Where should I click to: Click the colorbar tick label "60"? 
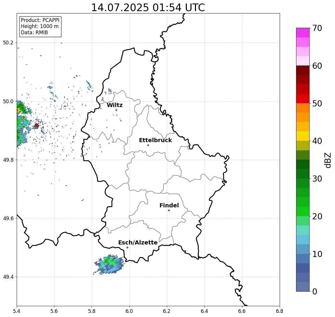(x=317, y=66)
